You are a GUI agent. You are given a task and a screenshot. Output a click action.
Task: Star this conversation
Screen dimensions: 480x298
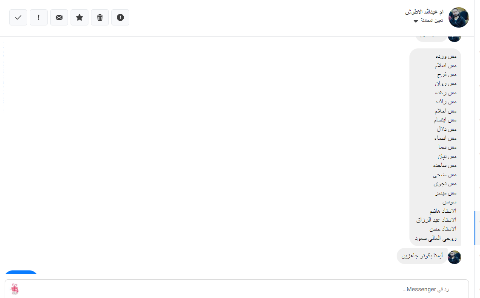(x=80, y=17)
